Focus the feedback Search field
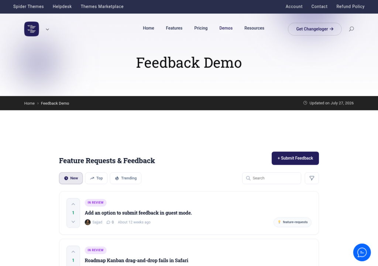 (272, 178)
